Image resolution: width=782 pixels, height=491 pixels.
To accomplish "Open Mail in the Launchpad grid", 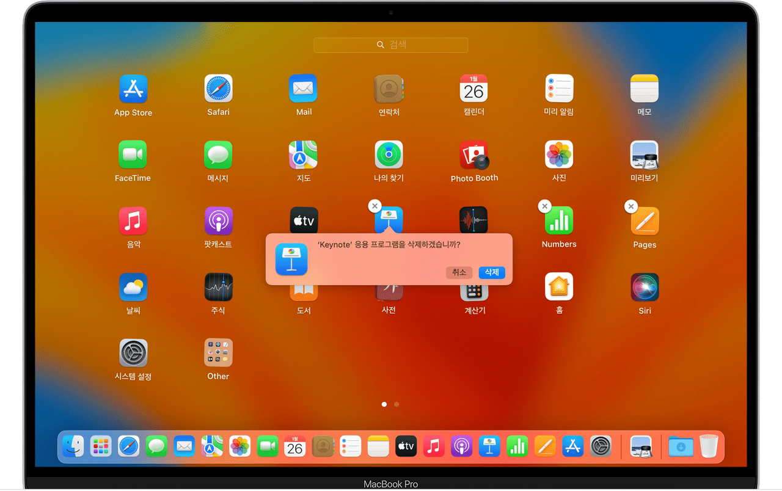I will (x=304, y=89).
